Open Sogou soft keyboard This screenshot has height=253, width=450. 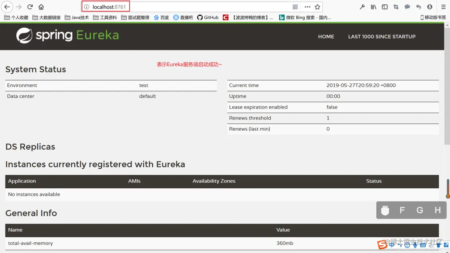tap(423, 245)
